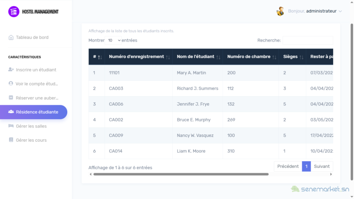This screenshot has width=354, height=199.
Task: Click the Gérer les cours book icon
Action: [x=11, y=140]
